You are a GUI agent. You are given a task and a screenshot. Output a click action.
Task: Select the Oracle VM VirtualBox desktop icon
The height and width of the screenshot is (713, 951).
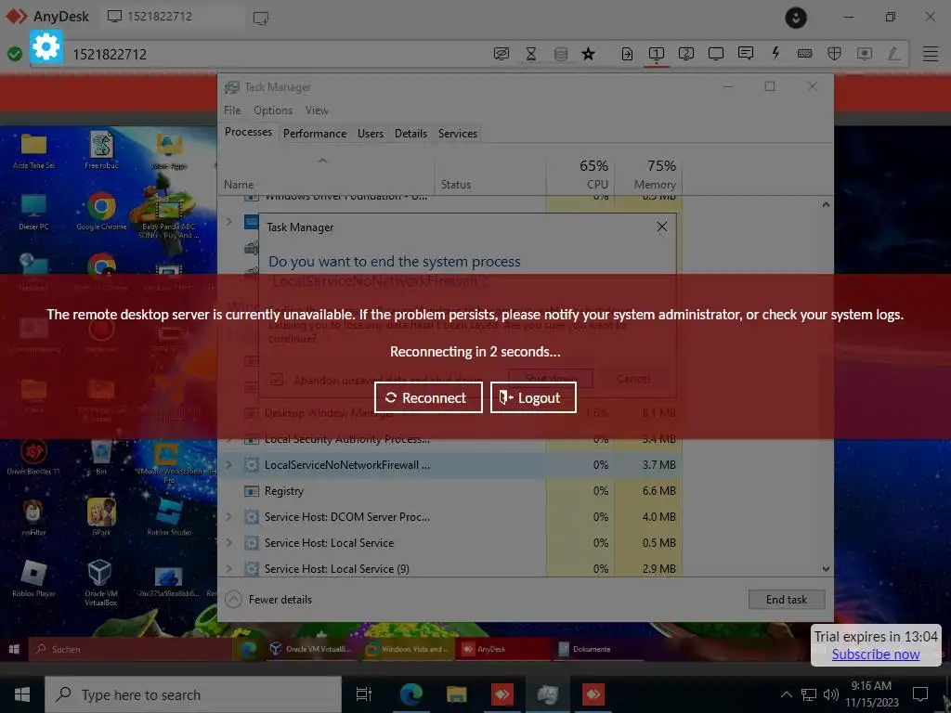point(100,582)
